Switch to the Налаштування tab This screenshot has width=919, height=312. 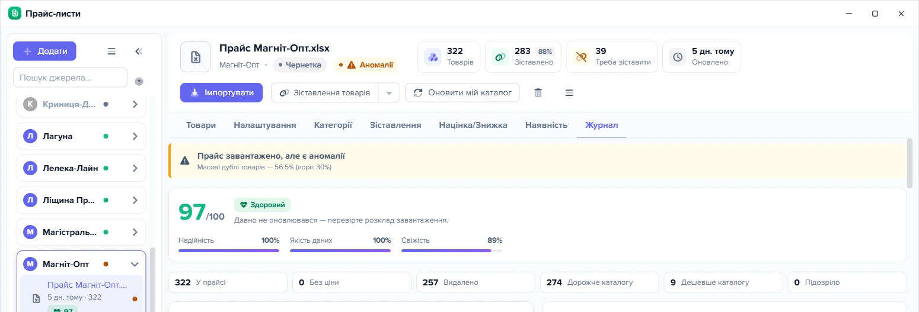click(265, 125)
